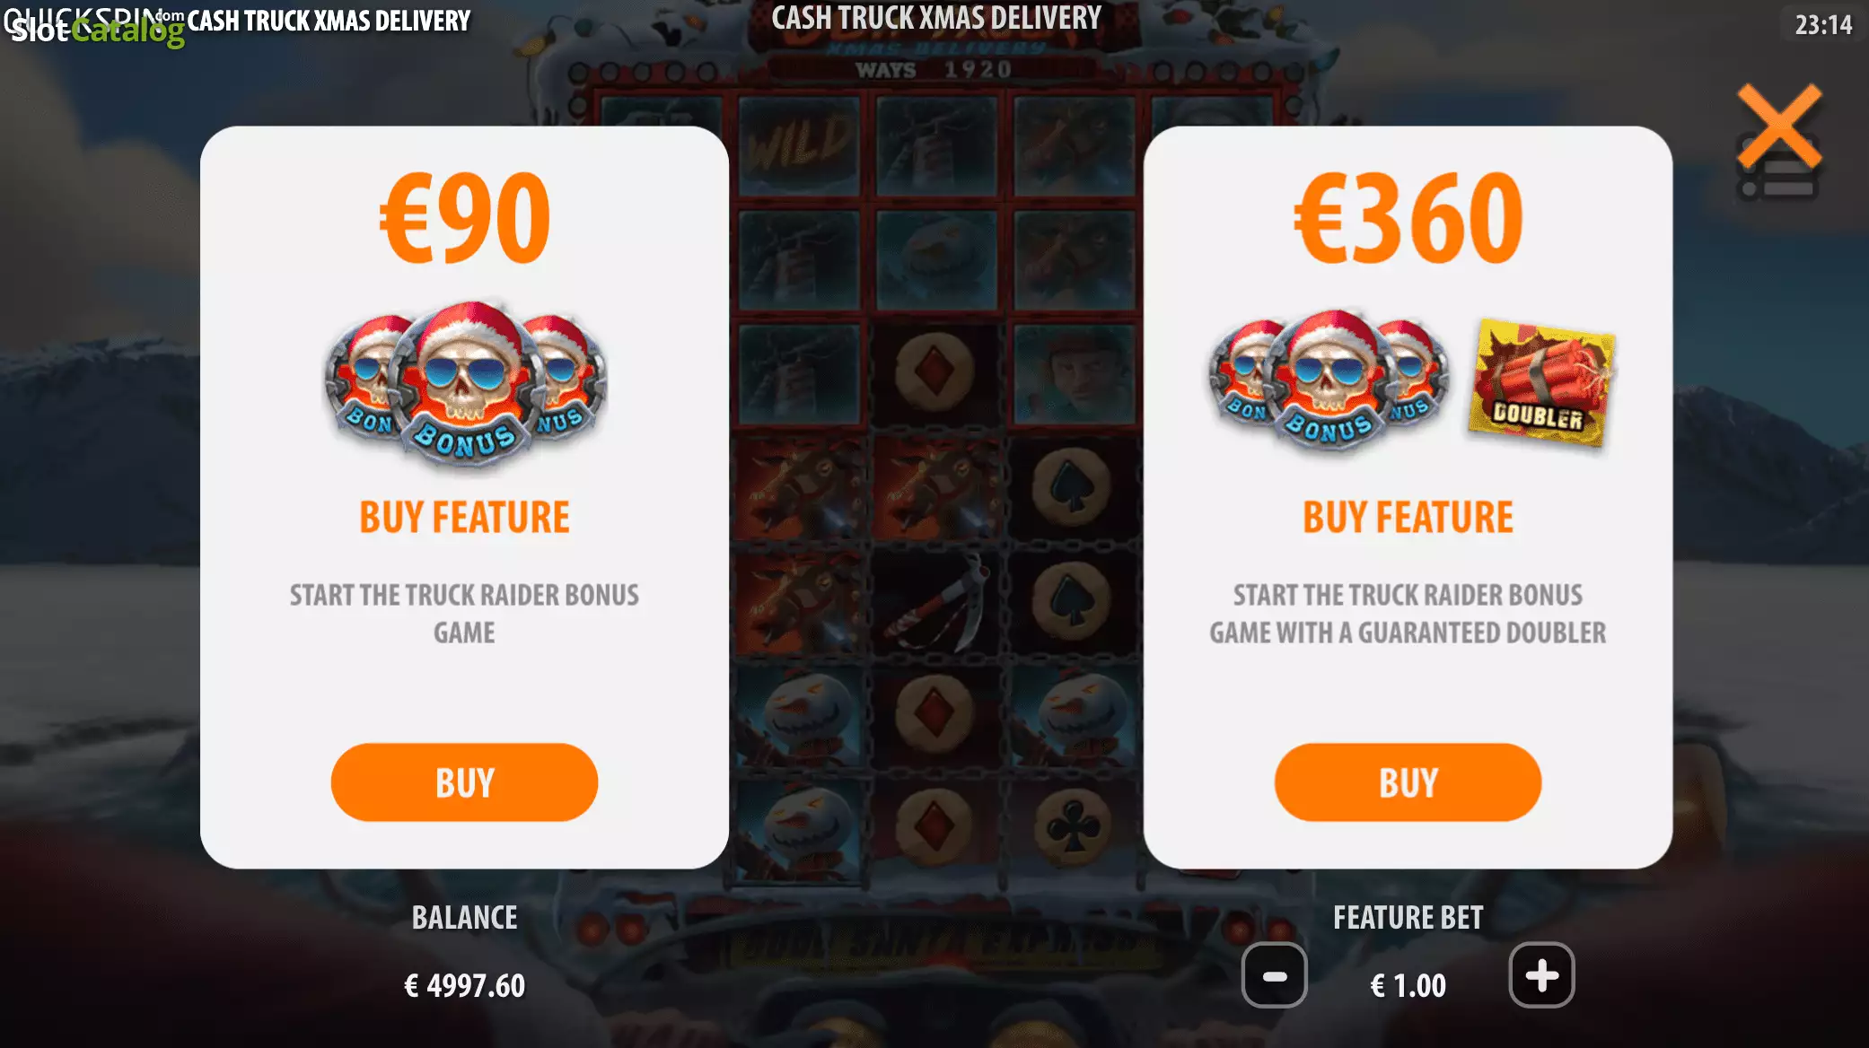Decrease the feature bet with minus button

click(x=1274, y=975)
